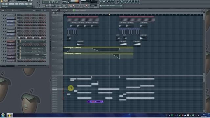210x118 pixels.
Task: Open the FILE menu
Action: (x=3, y=4)
